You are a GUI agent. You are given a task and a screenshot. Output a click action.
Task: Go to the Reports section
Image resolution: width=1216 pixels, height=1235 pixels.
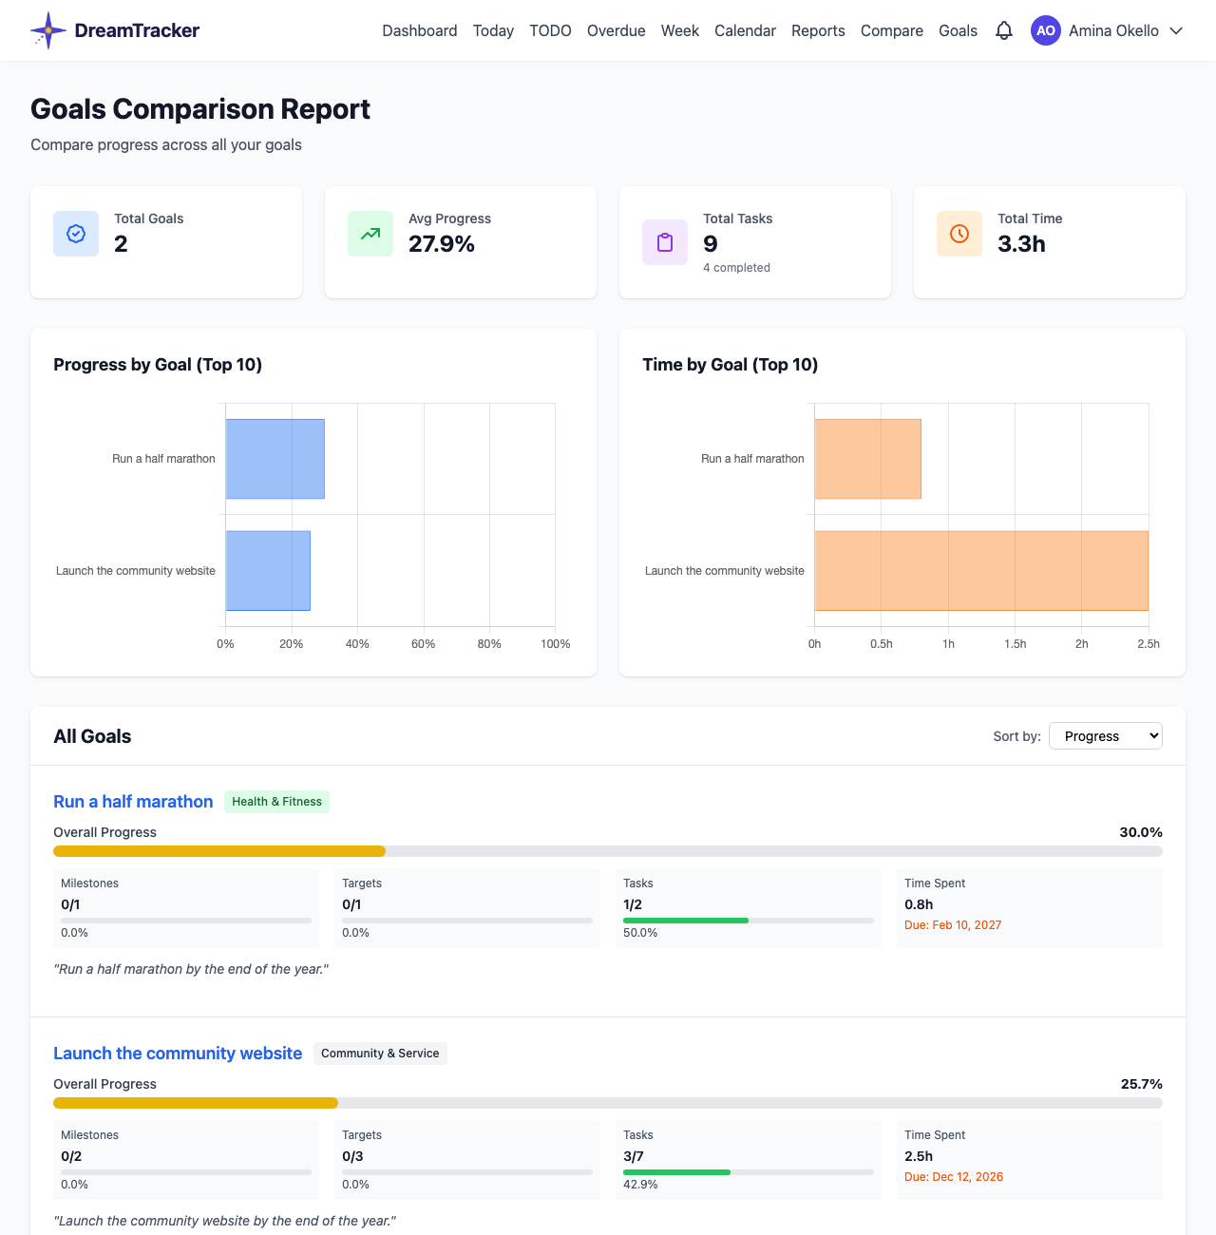pyautogui.click(x=818, y=30)
